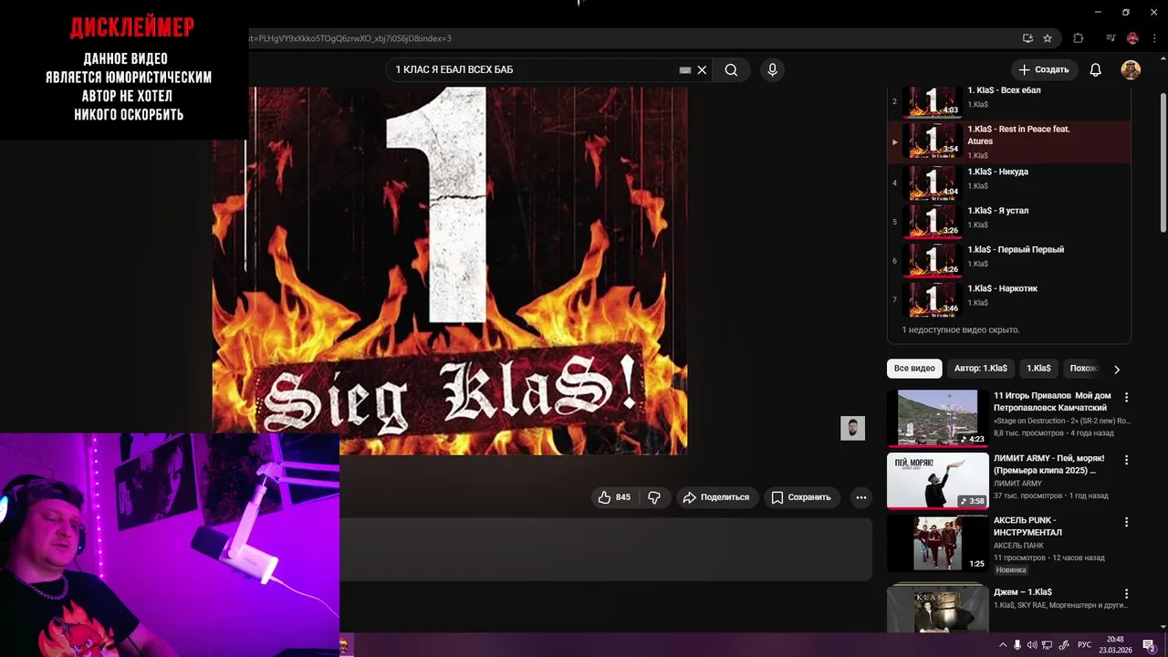Play playlist item 1.Kla$ - Наркотик

[x=1009, y=299]
